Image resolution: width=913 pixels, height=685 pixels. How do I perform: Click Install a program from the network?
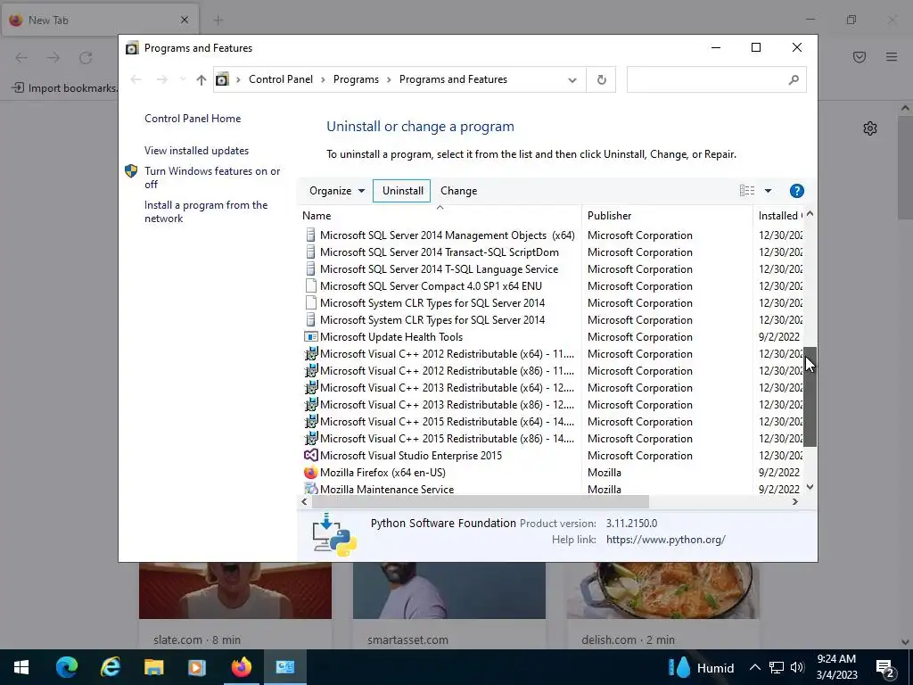(206, 211)
